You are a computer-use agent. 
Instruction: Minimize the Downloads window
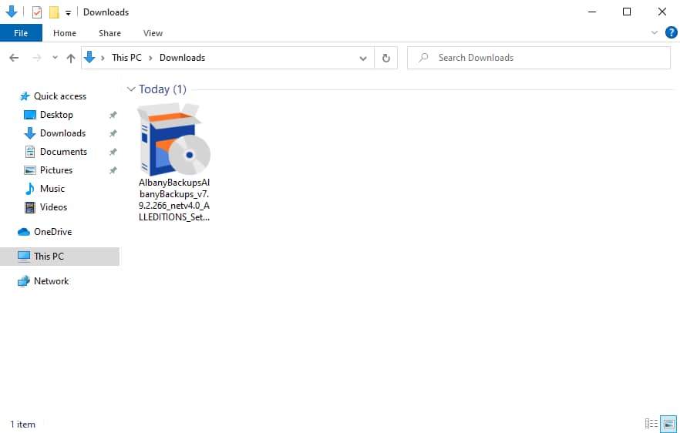pos(592,12)
